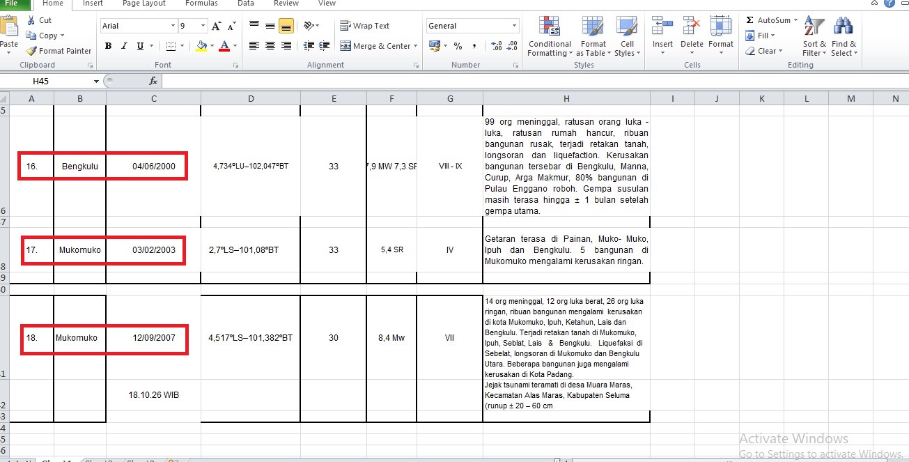
Task: Click the Percent Style icon
Action: tap(458, 46)
